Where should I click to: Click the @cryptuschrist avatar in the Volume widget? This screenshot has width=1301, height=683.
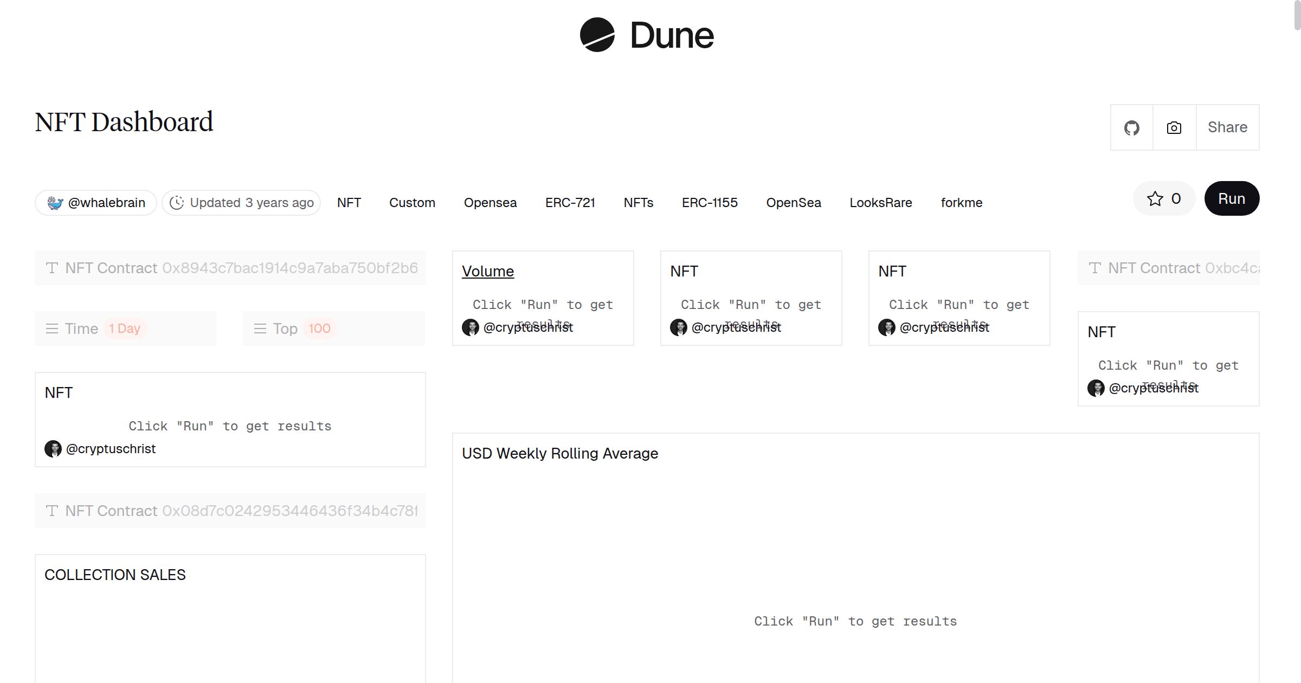[469, 327]
